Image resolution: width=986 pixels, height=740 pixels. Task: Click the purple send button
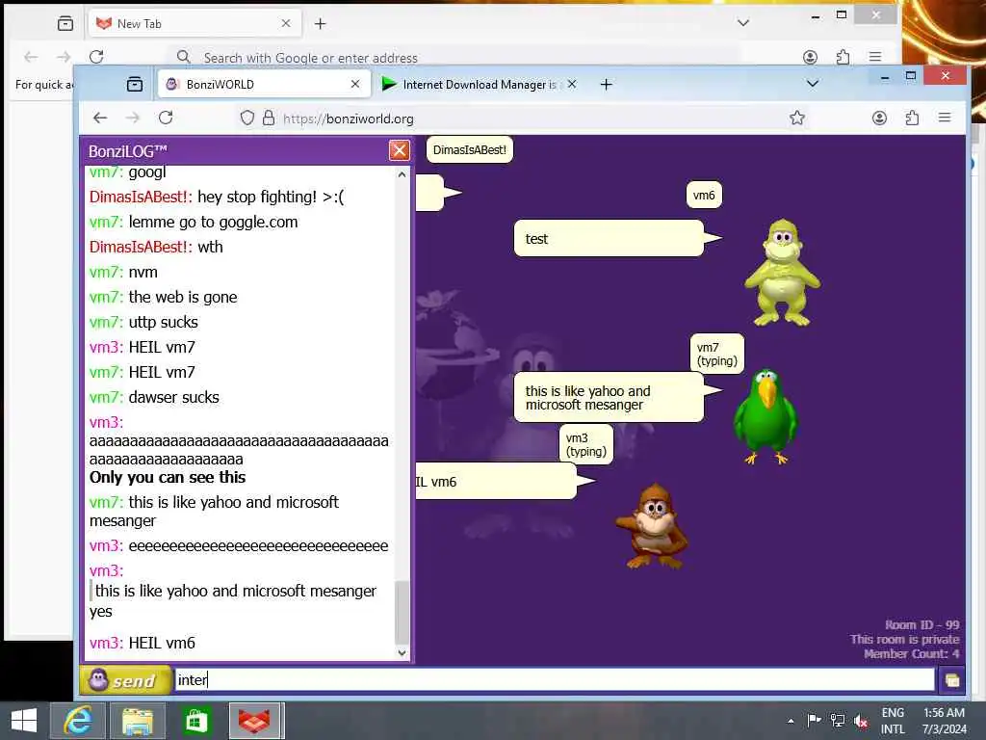pyautogui.click(x=124, y=680)
